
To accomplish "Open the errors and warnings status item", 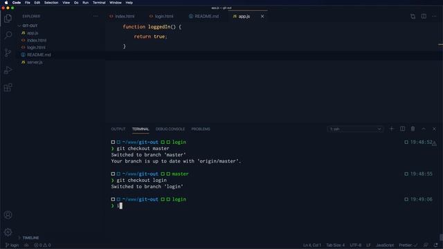I will (x=42, y=246).
